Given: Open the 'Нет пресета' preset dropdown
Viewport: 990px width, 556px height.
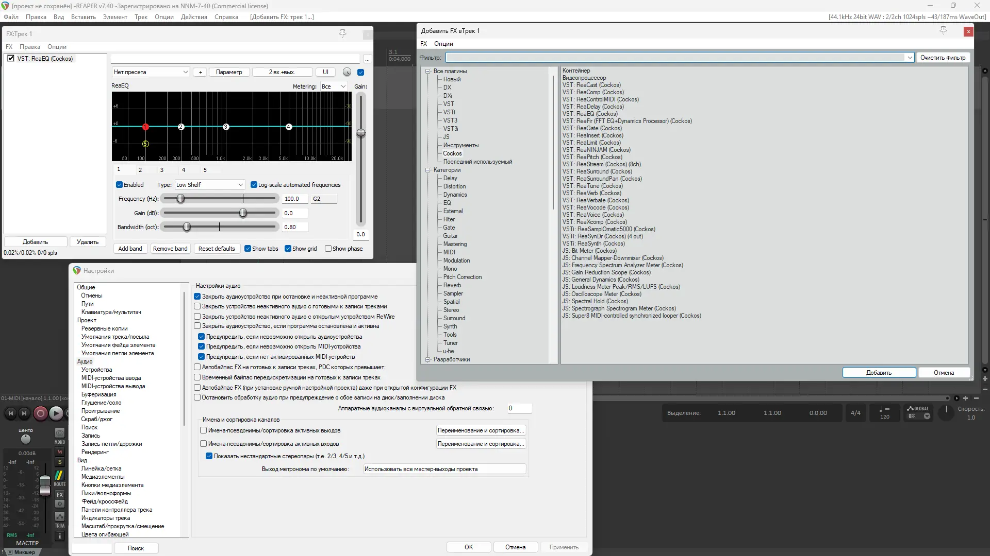Looking at the screenshot, I should (151, 72).
